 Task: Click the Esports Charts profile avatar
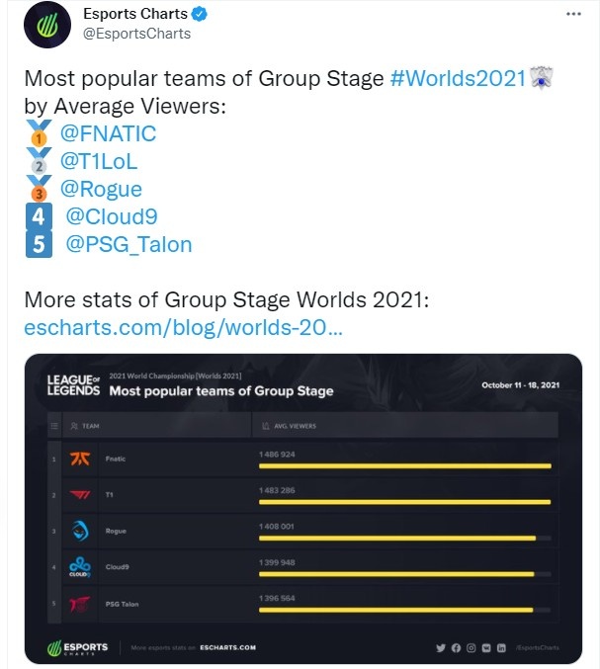[x=46, y=25]
